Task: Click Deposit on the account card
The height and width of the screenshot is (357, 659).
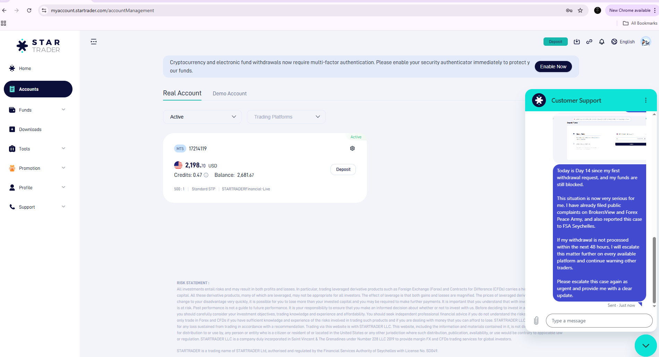Action: click(343, 169)
